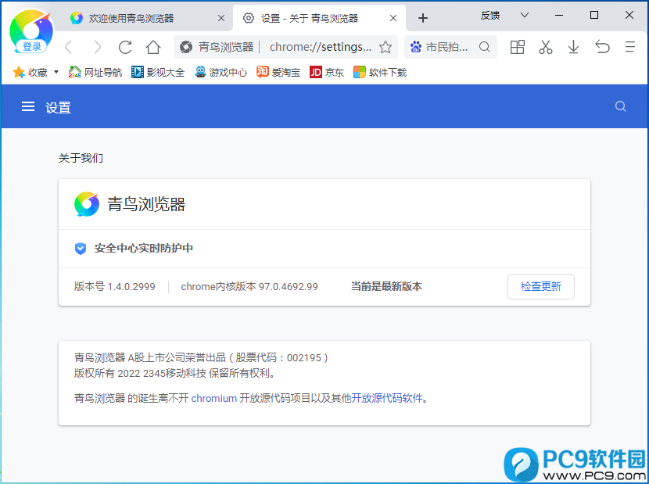Open the grid apps toolbar icon
Viewport: 649px width, 484px height.
point(518,47)
